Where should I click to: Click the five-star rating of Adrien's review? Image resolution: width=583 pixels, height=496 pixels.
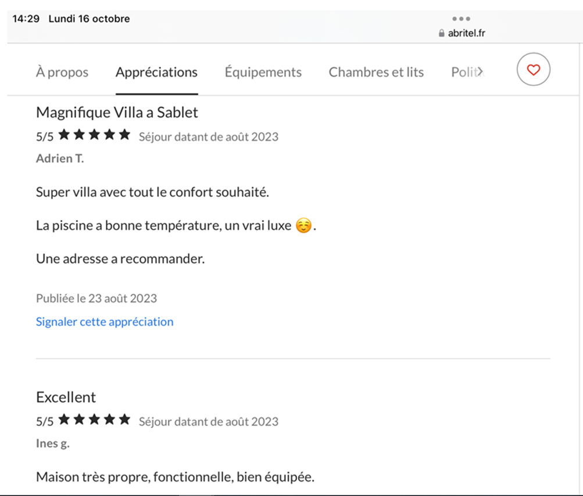tap(94, 135)
